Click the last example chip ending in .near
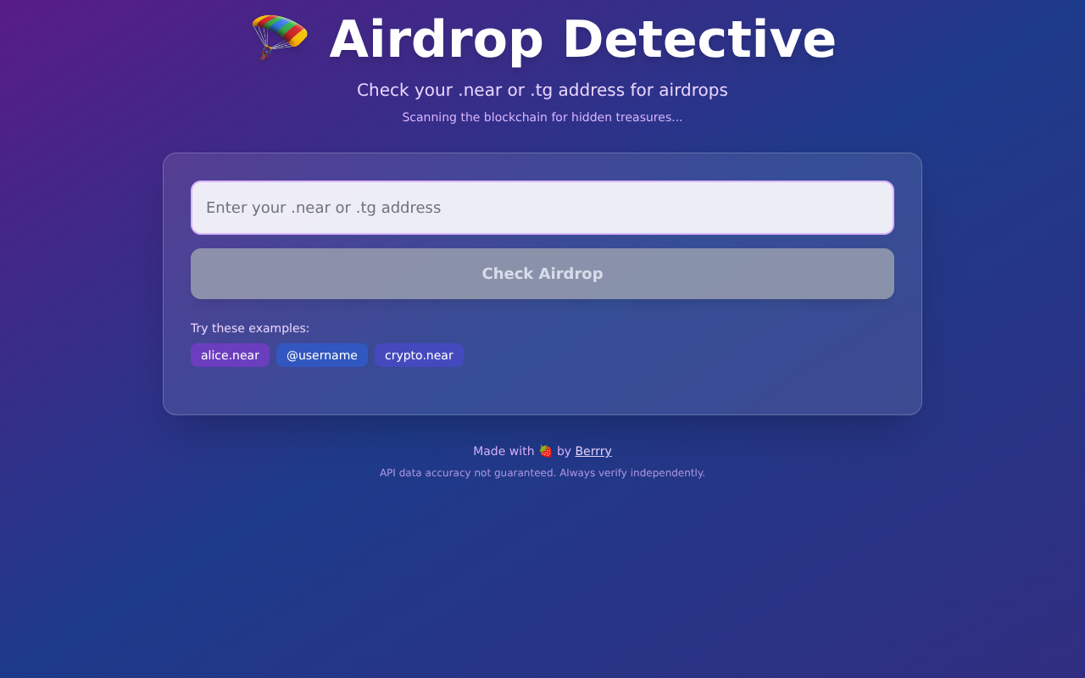Screen dimensions: 1085x678 pos(419,355)
